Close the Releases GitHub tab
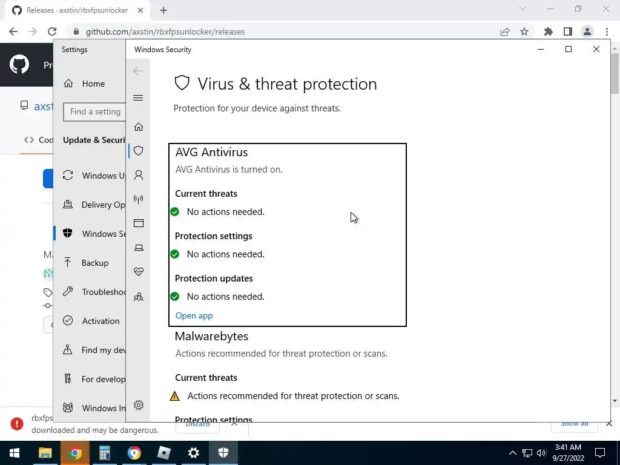The height and width of the screenshot is (465, 620). (x=140, y=11)
